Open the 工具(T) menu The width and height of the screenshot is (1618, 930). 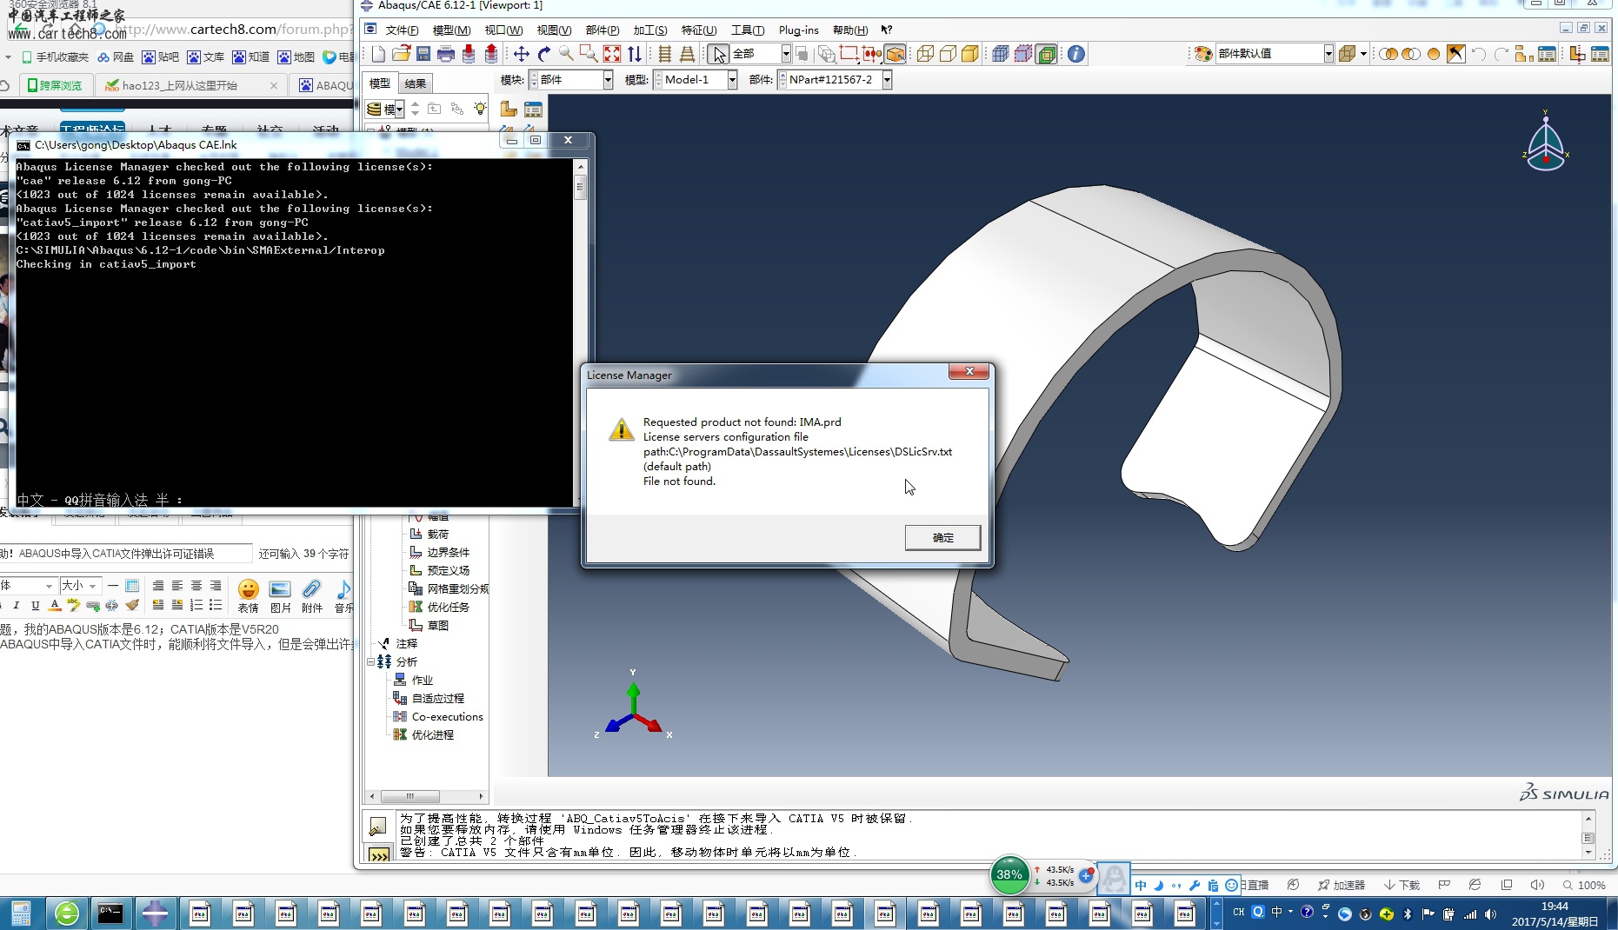point(748,30)
